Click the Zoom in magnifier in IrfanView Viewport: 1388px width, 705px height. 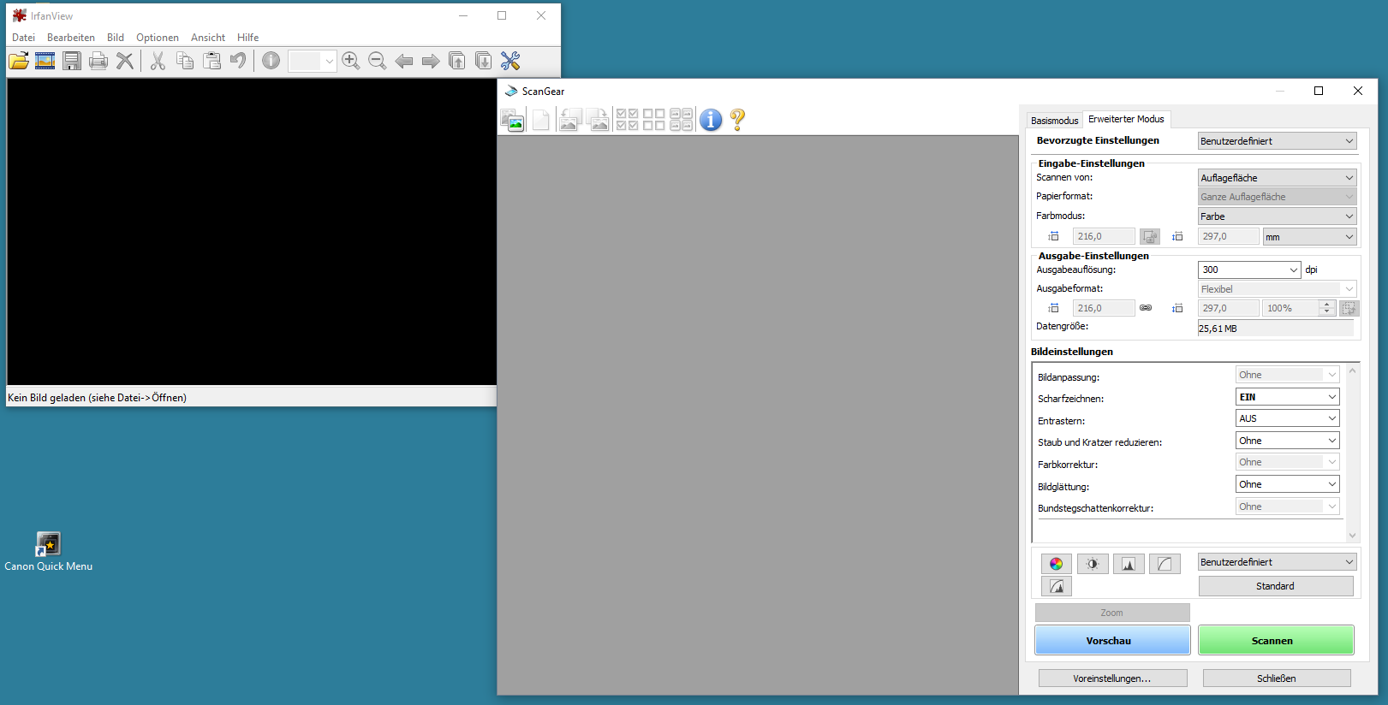pyautogui.click(x=350, y=61)
